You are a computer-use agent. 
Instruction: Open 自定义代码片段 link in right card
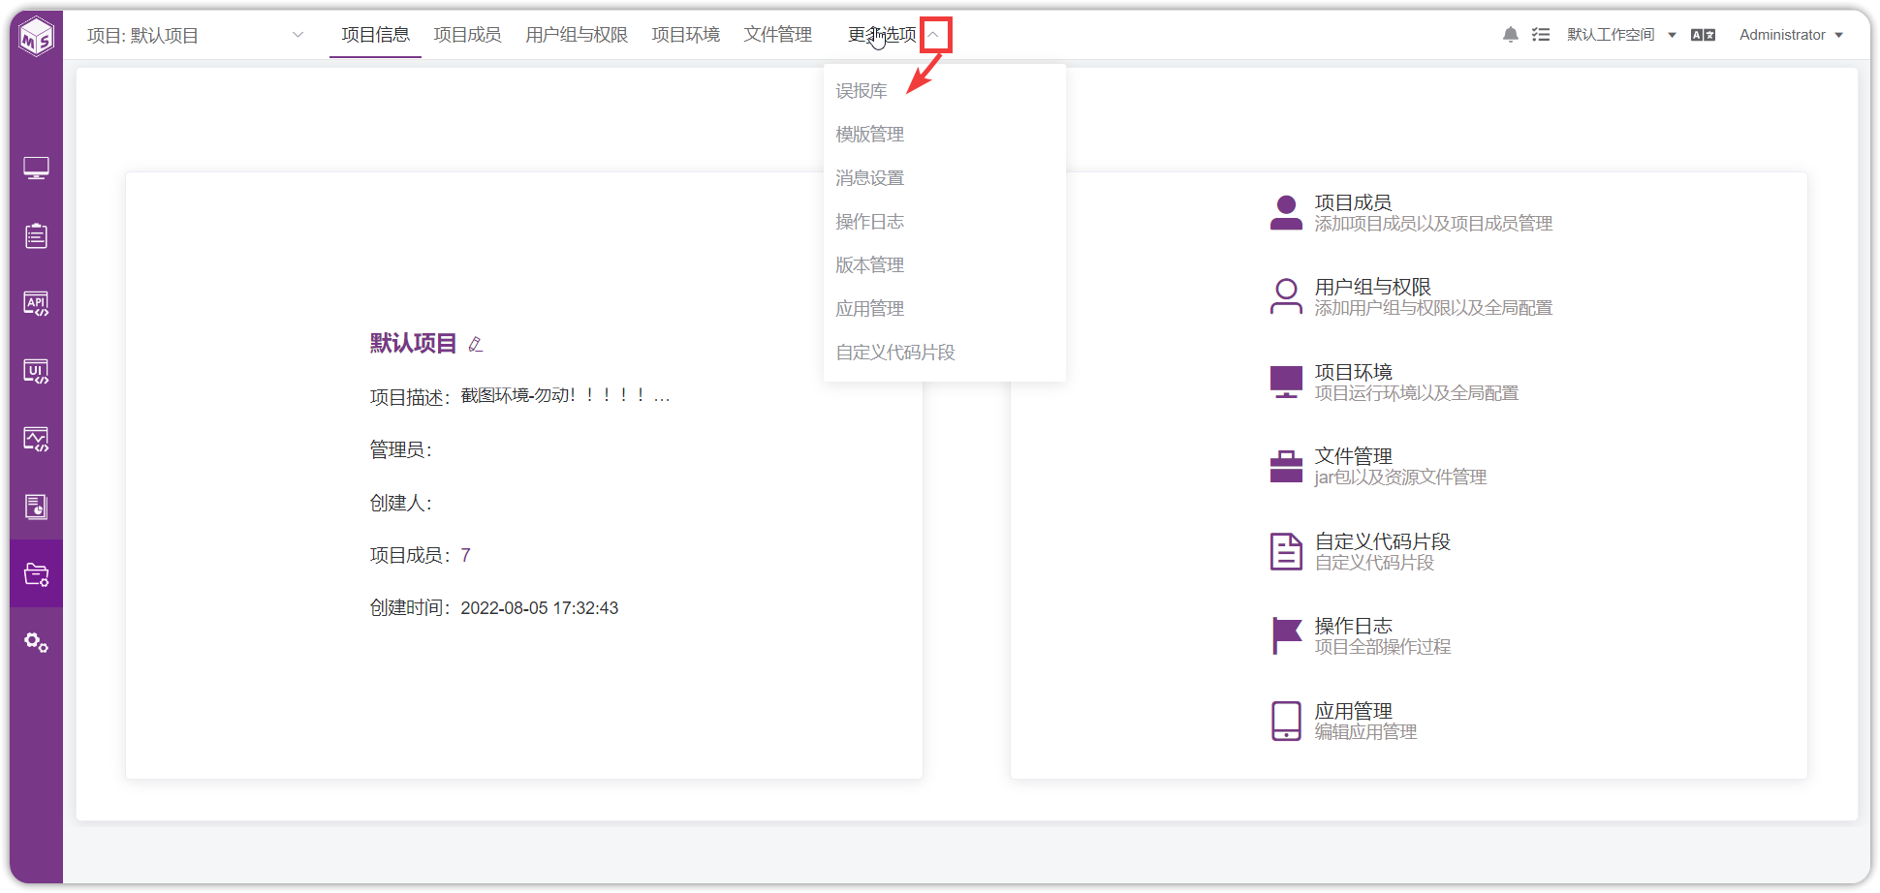coord(1382,541)
